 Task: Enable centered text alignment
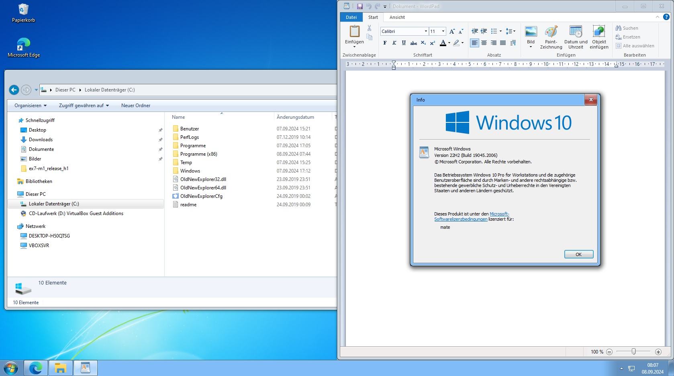click(x=484, y=43)
